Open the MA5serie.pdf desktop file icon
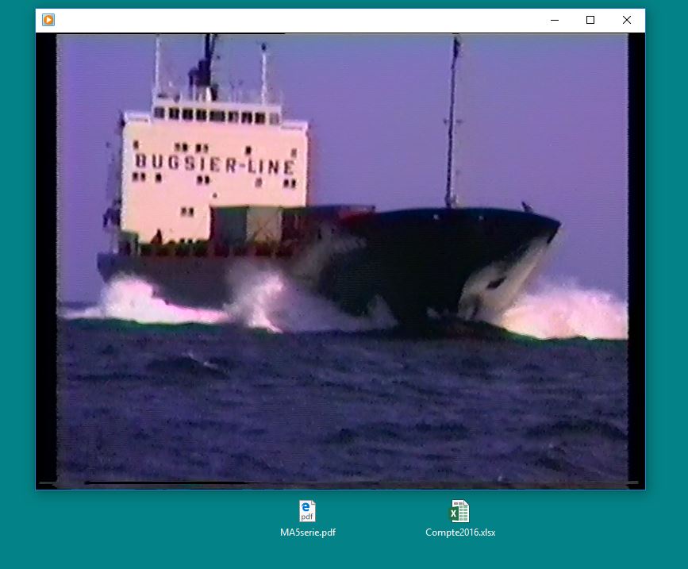The image size is (688, 569). pos(307,511)
